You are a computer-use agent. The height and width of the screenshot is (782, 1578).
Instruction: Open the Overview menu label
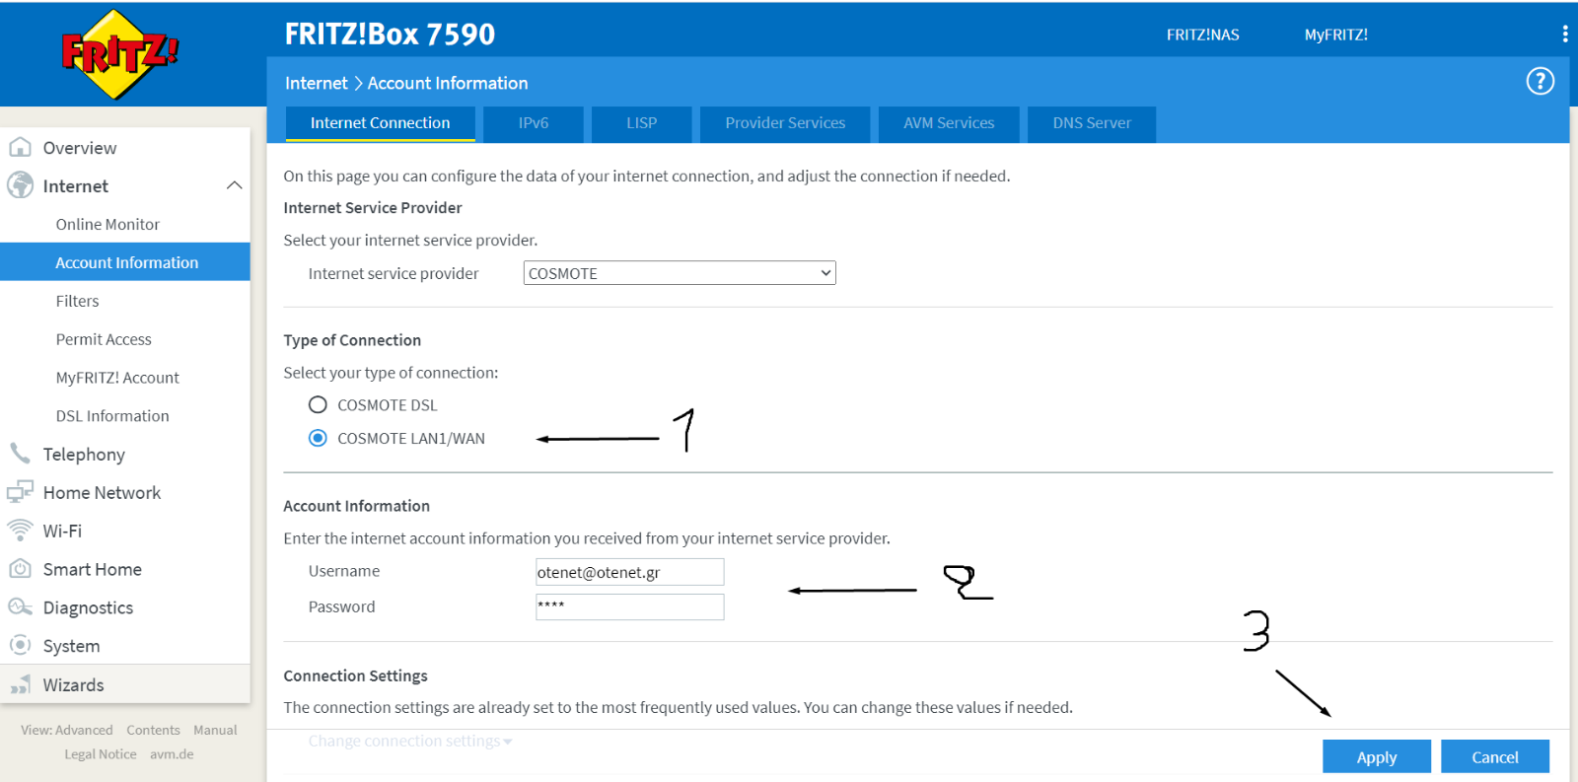(80, 148)
